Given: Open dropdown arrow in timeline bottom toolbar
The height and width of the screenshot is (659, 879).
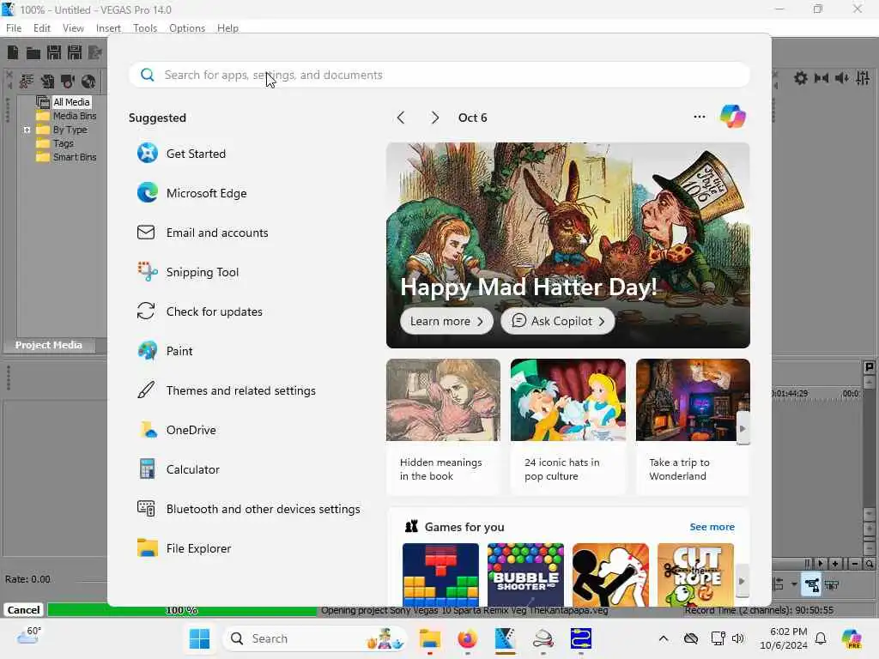Looking at the screenshot, I should coord(794,584).
